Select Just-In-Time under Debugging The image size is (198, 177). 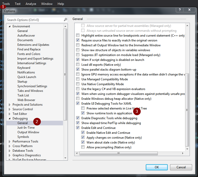pyautogui.click(x=26, y=128)
